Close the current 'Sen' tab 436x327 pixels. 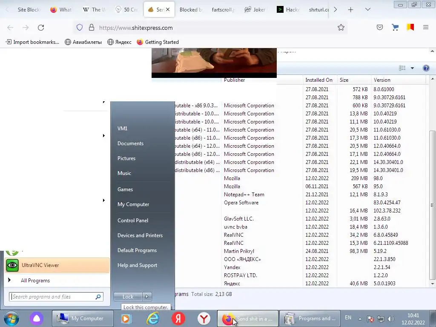click(168, 9)
